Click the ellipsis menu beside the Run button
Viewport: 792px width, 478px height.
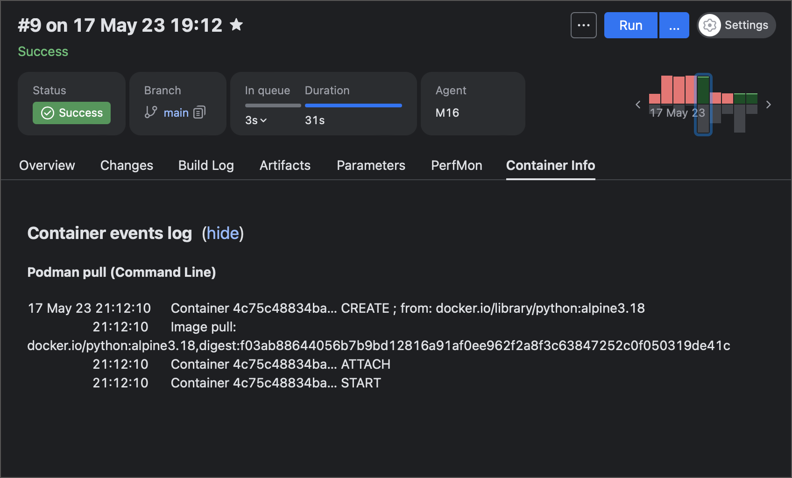click(x=583, y=25)
